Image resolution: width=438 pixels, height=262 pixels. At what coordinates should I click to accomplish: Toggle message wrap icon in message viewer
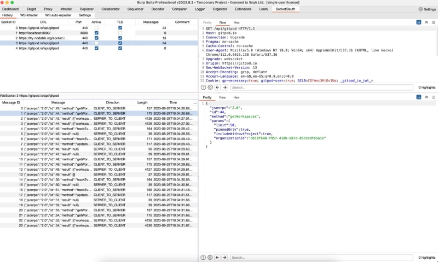click(418, 97)
